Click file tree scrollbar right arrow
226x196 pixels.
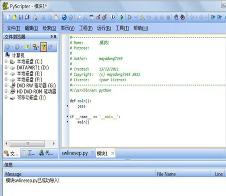pyautogui.click(x=54, y=143)
